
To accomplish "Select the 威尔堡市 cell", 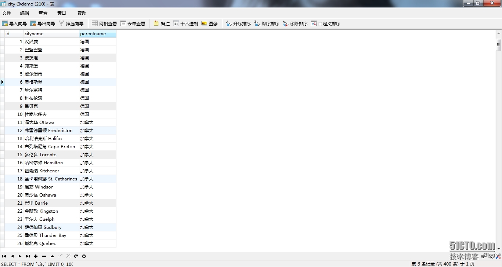I will pos(51,74).
